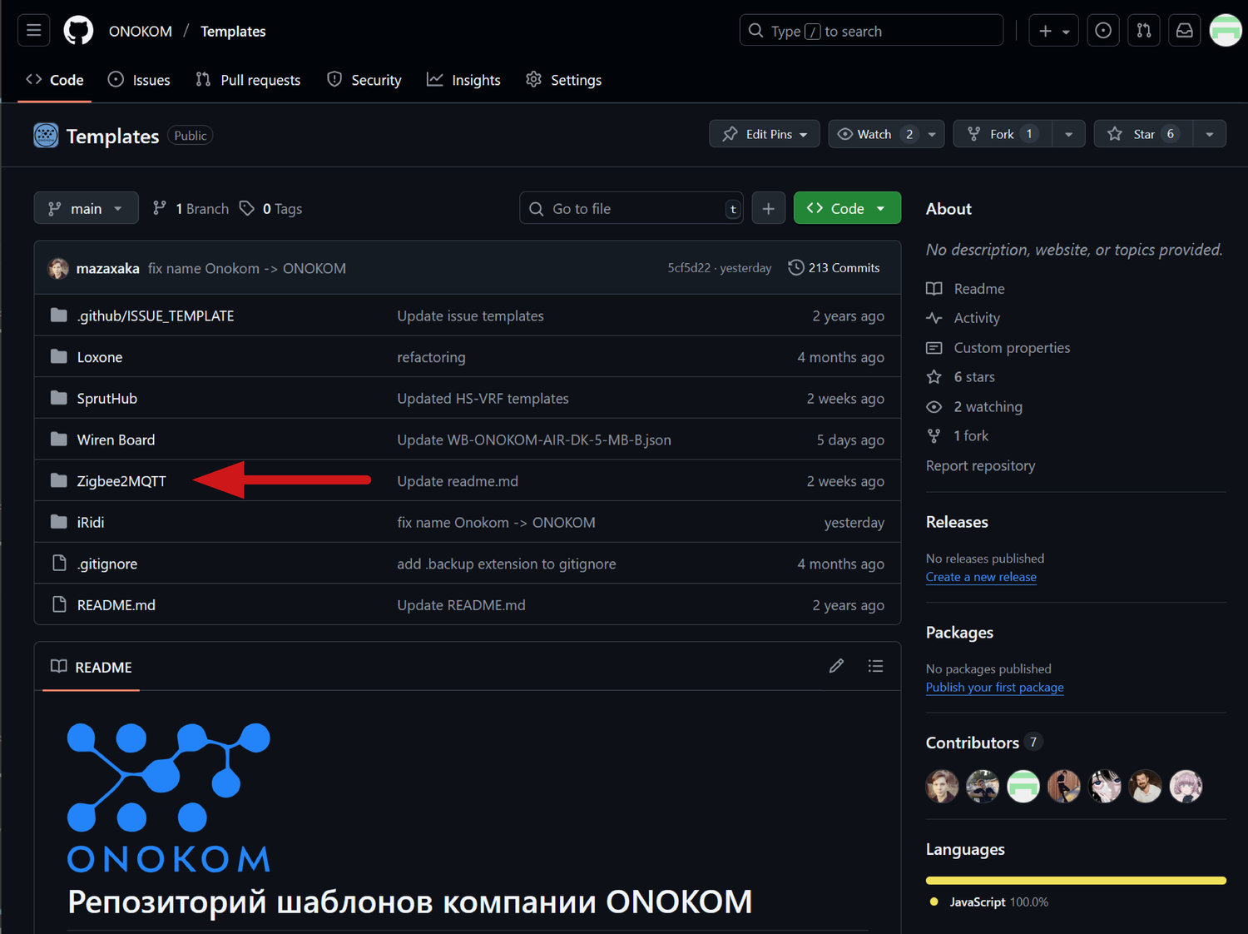The image size is (1248, 934).
Task: Switch to the Issues tab
Action: coord(139,79)
